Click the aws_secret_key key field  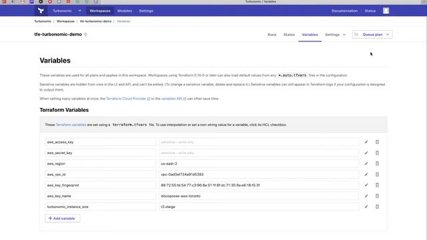(x=101, y=153)
